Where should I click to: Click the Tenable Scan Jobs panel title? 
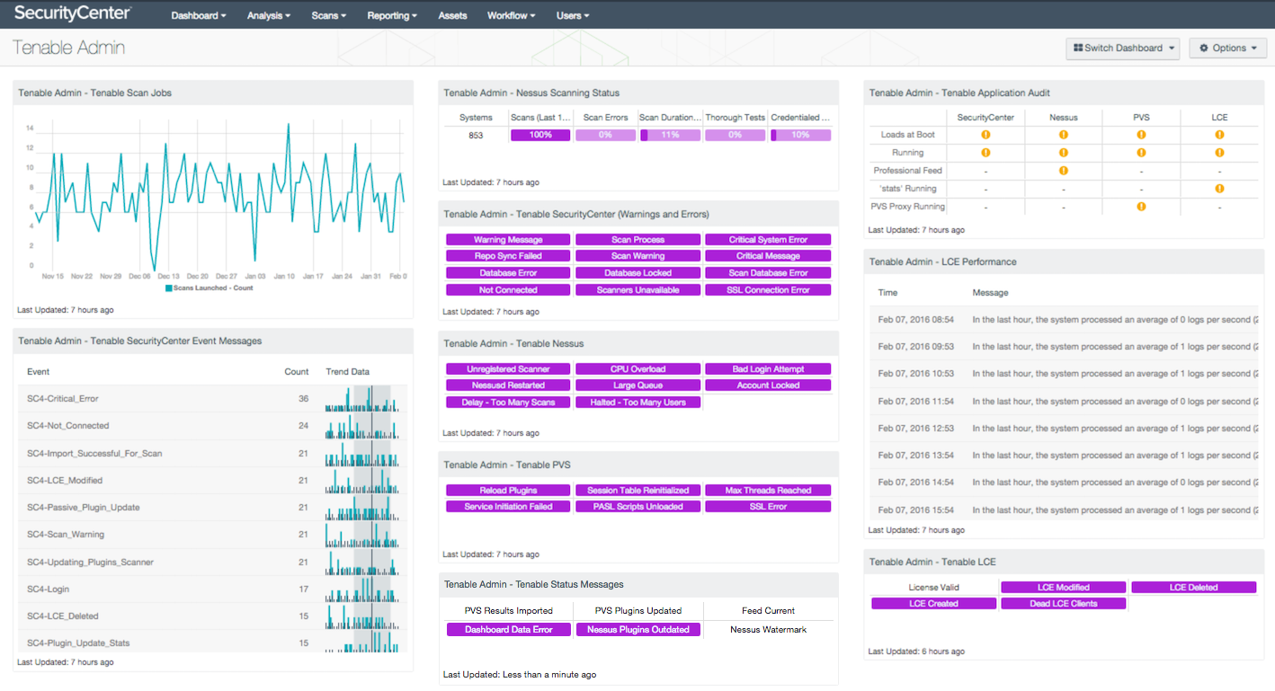tap(94, 93)
